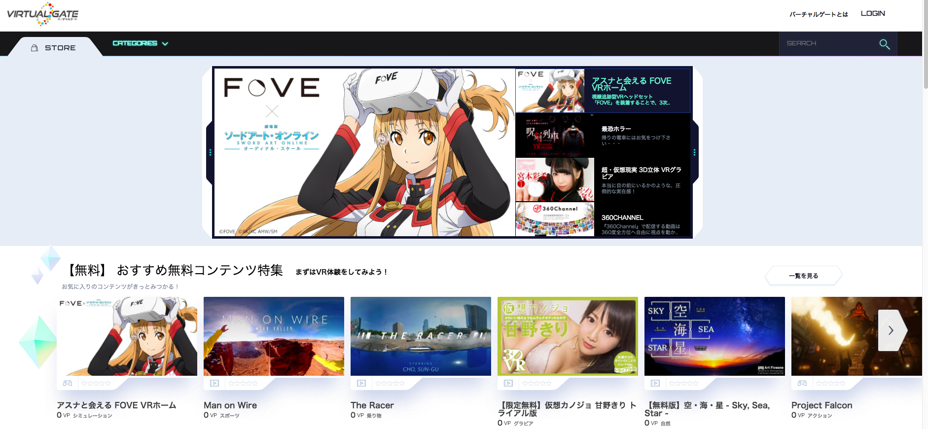Viewport: 928px width, 429px height.
Task: Select アスナと会える FOVE VRホーム banner item
Action: [603, 91]
